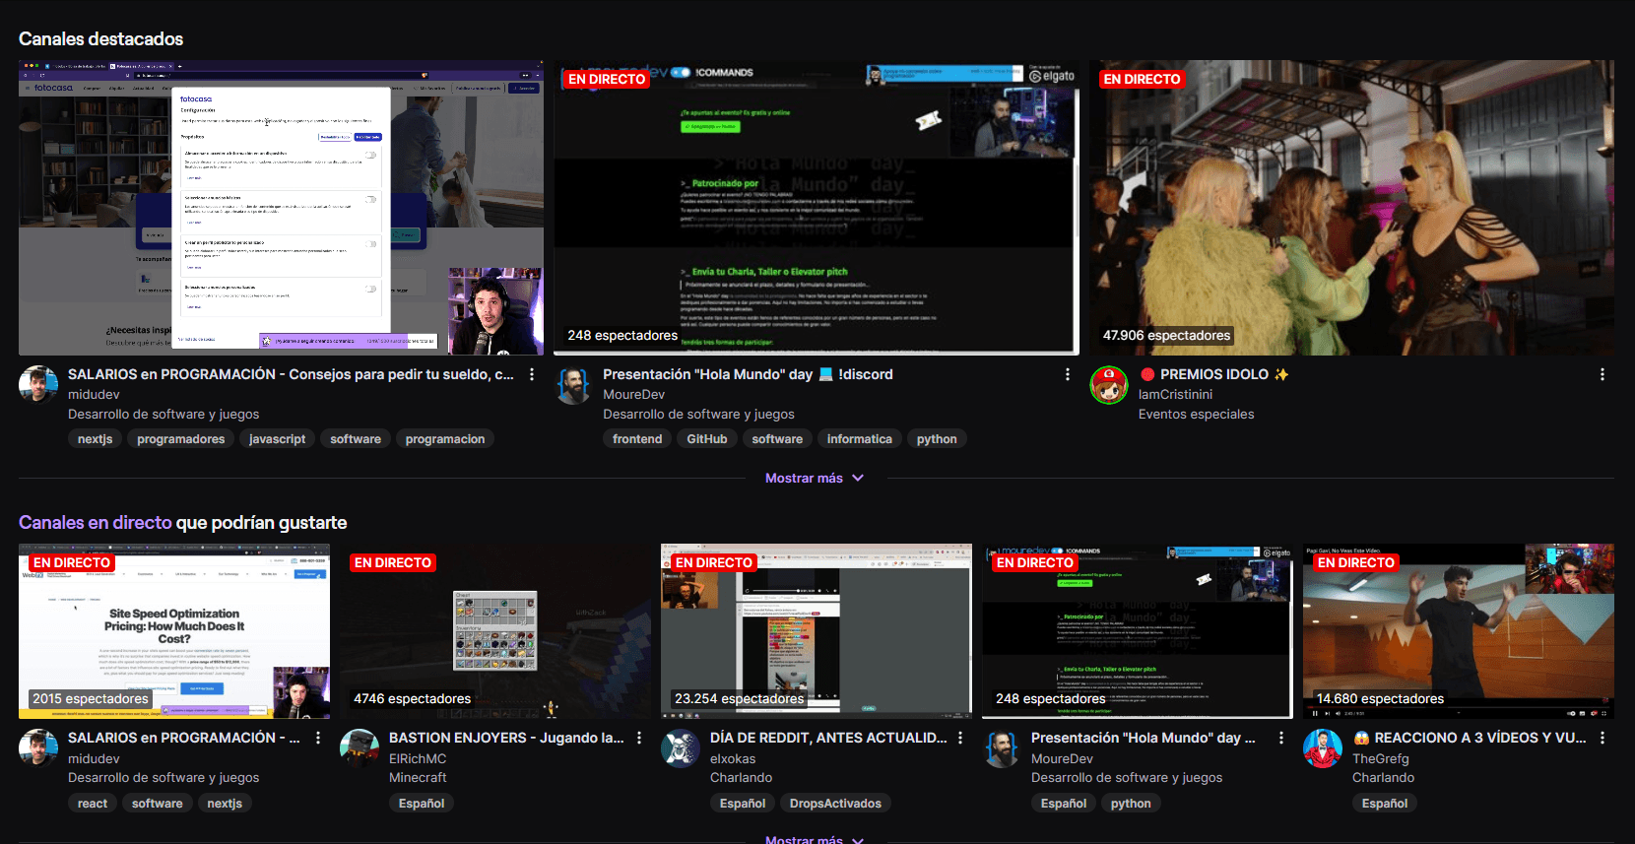1635x844 pixels.
Task: Open options for recommended Hola Mundo day stream
Action: [x=1281, y=738]
